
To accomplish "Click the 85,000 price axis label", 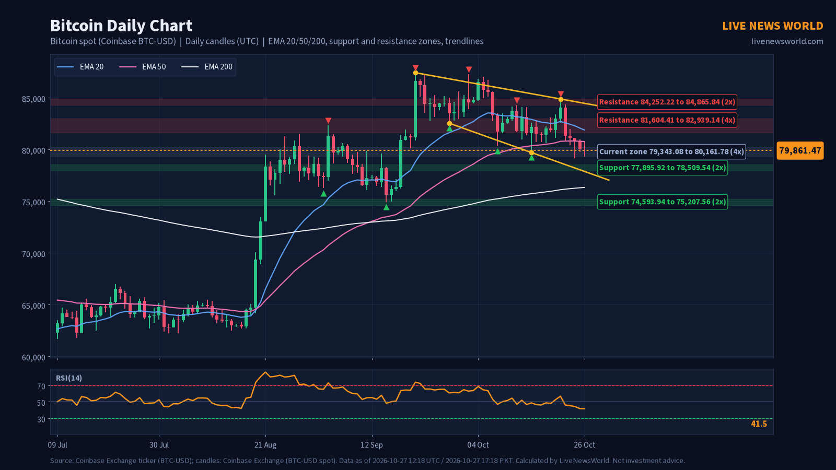I will click(33, 99).
